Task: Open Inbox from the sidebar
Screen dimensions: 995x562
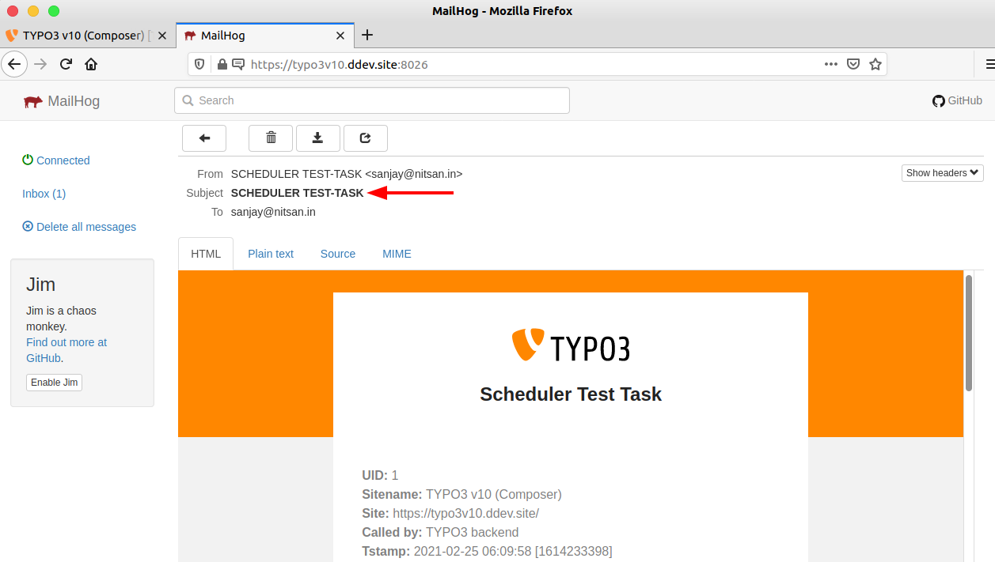Action: pyautogui.click(x=43, y=194)
